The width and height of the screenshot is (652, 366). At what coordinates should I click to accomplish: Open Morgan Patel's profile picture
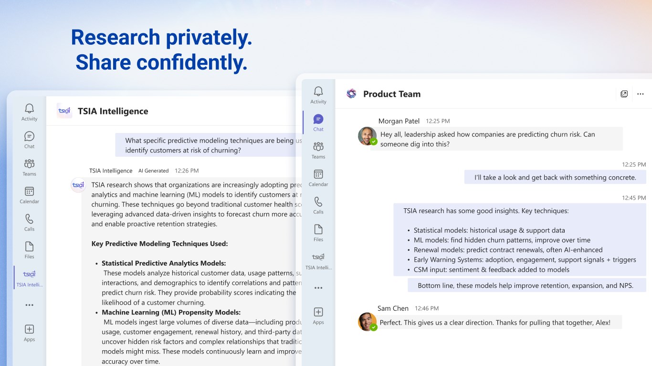(x=368, y=136)
